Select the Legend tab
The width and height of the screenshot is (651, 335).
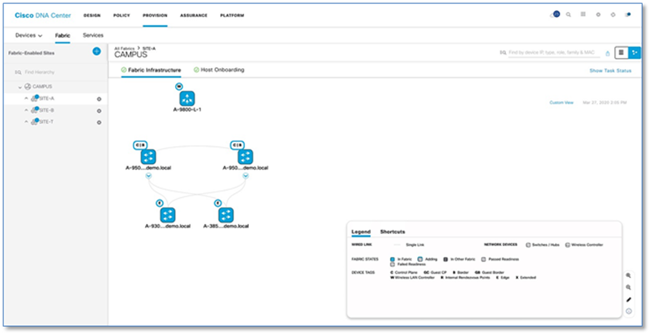(x=361, y=232)
